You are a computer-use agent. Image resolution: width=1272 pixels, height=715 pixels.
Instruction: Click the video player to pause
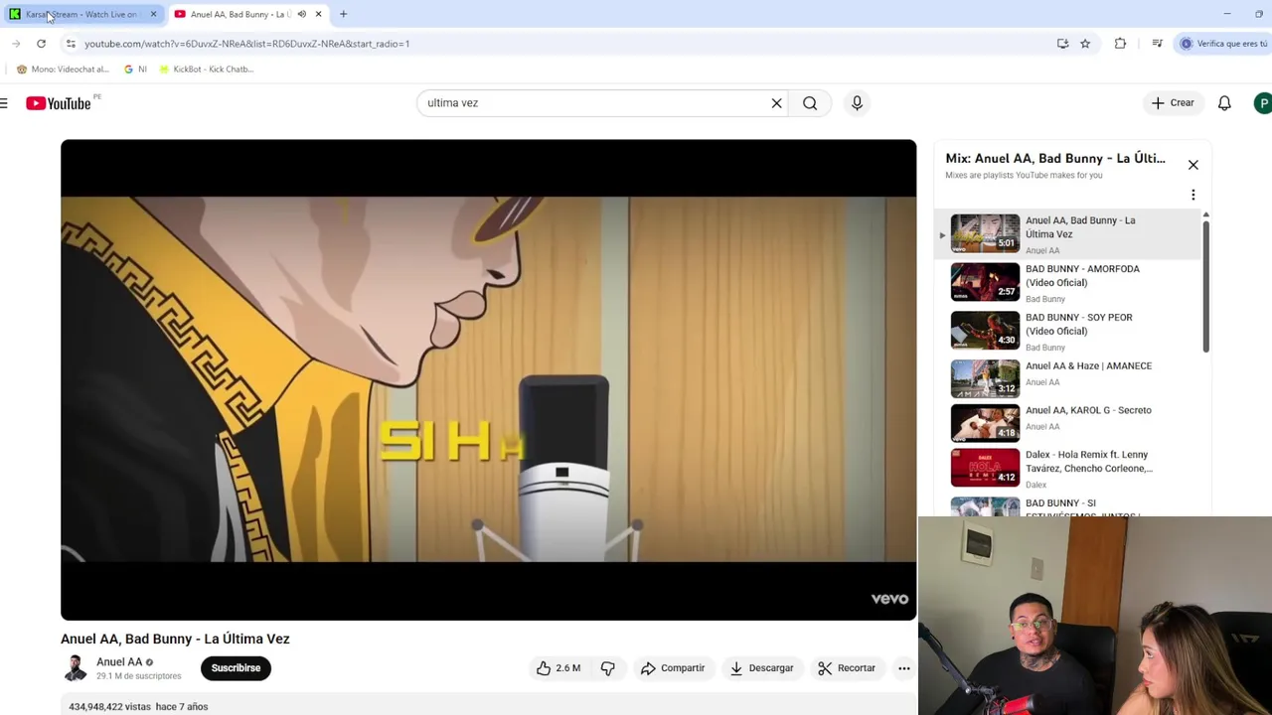[488, 379]
